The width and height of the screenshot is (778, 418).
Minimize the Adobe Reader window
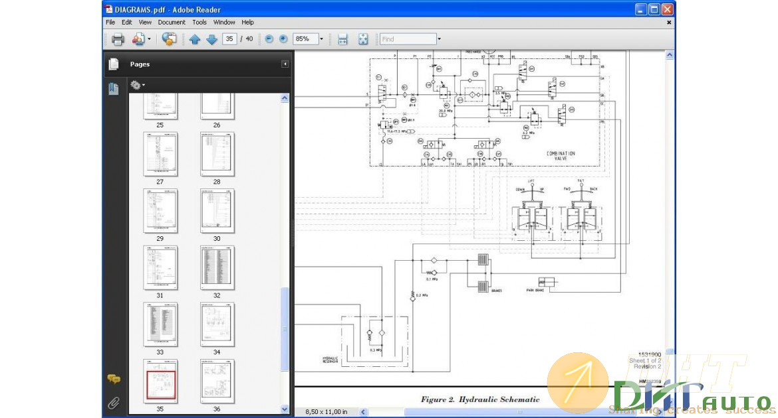click(x=641, y=9)
